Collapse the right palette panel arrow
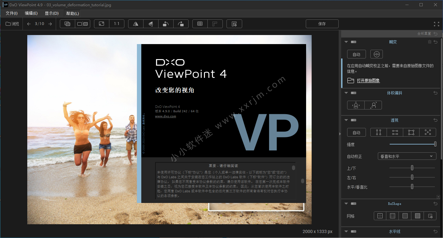 340,134
